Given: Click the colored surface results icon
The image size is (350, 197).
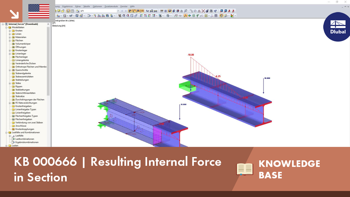Looking at the screenshot, I should click(189, 16).
